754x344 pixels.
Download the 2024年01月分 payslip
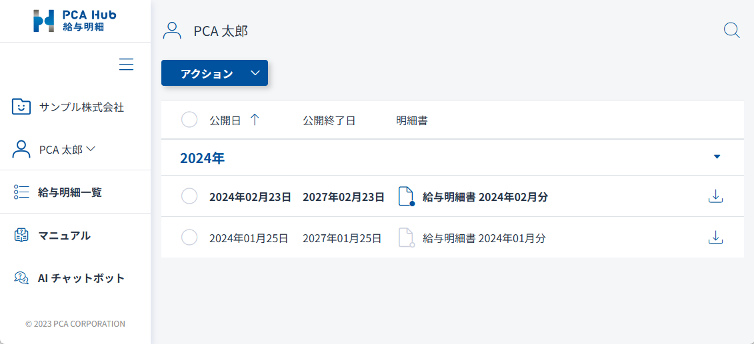click(x=716, y=237)
